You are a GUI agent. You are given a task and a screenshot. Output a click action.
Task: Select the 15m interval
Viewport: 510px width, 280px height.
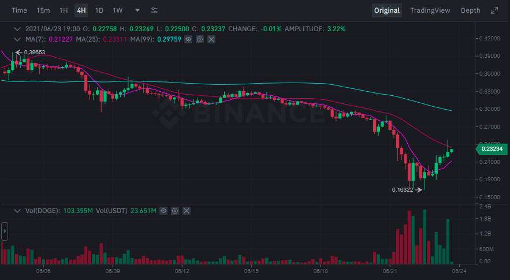(43, 10)
